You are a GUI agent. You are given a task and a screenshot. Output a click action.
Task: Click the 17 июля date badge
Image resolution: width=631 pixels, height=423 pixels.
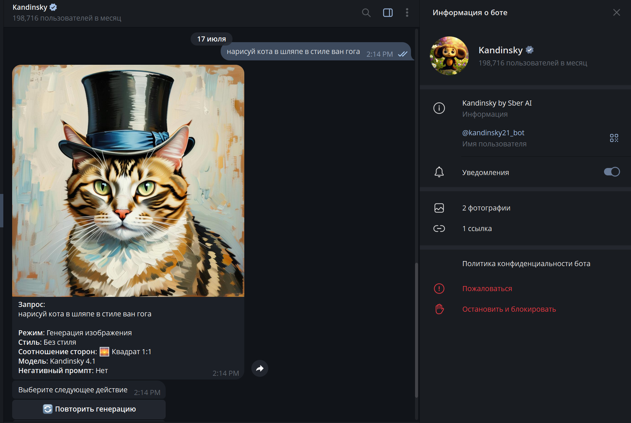[212, 39]
